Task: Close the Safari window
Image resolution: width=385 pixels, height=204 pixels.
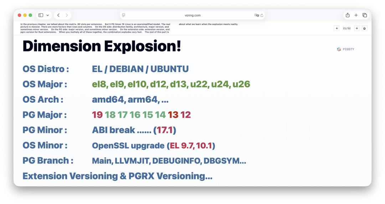Action: click(19, 15)
